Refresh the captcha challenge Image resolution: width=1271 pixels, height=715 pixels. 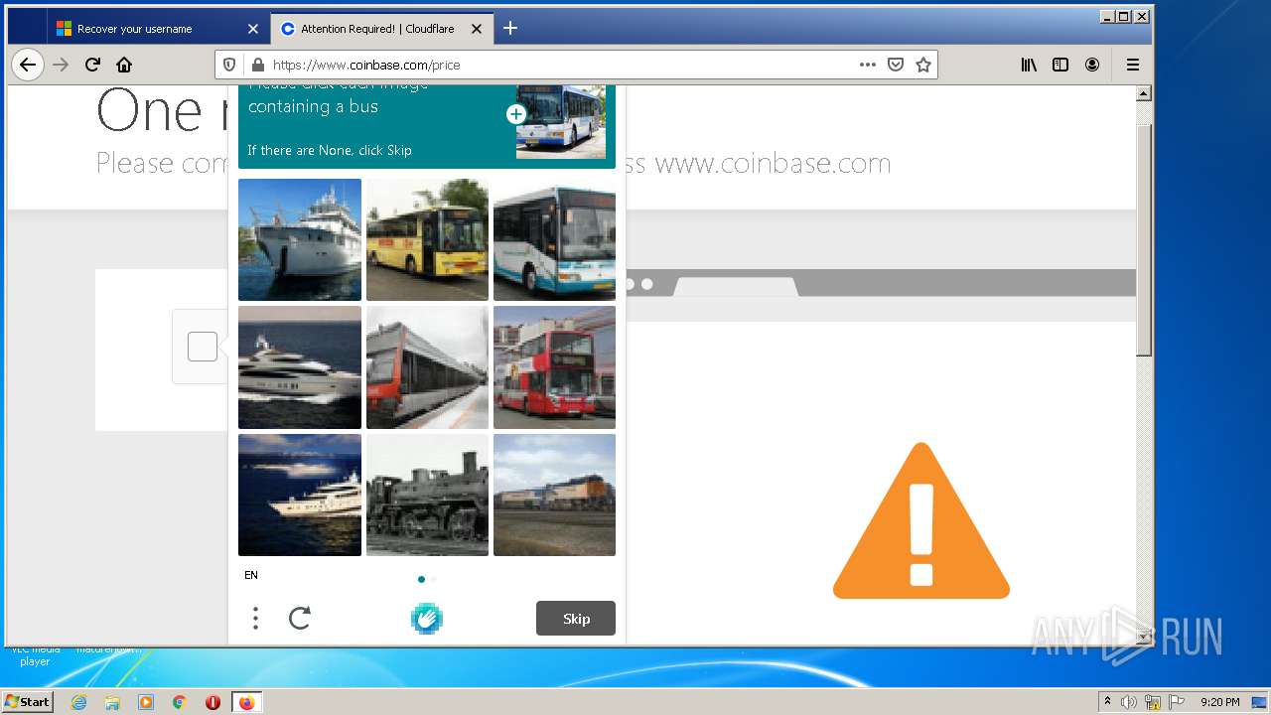pos(300,619)
